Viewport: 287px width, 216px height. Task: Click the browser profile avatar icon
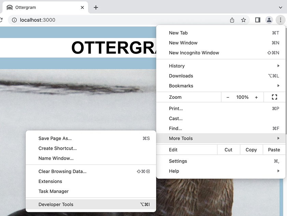coord(269,20)
